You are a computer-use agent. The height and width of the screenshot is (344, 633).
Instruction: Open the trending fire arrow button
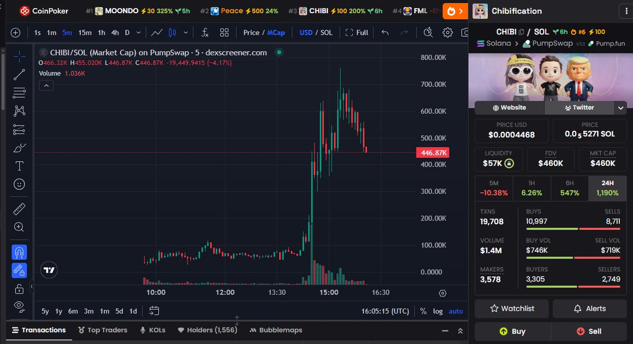(455, 11)
